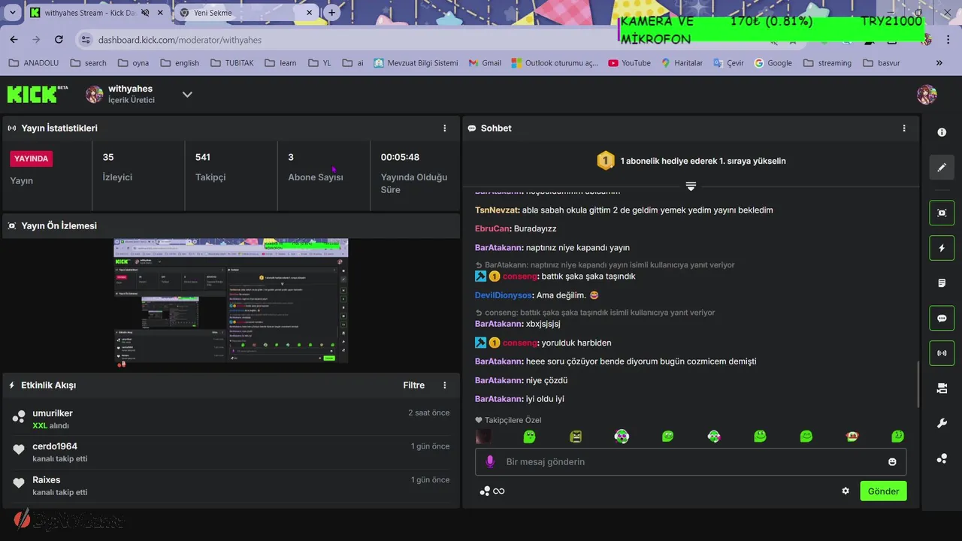Open Chrome tab search dropdown

(12, 13)
